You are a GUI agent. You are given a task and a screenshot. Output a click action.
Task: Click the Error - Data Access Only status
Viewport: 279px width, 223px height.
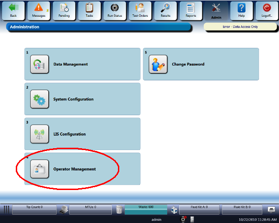coord(240,27)
